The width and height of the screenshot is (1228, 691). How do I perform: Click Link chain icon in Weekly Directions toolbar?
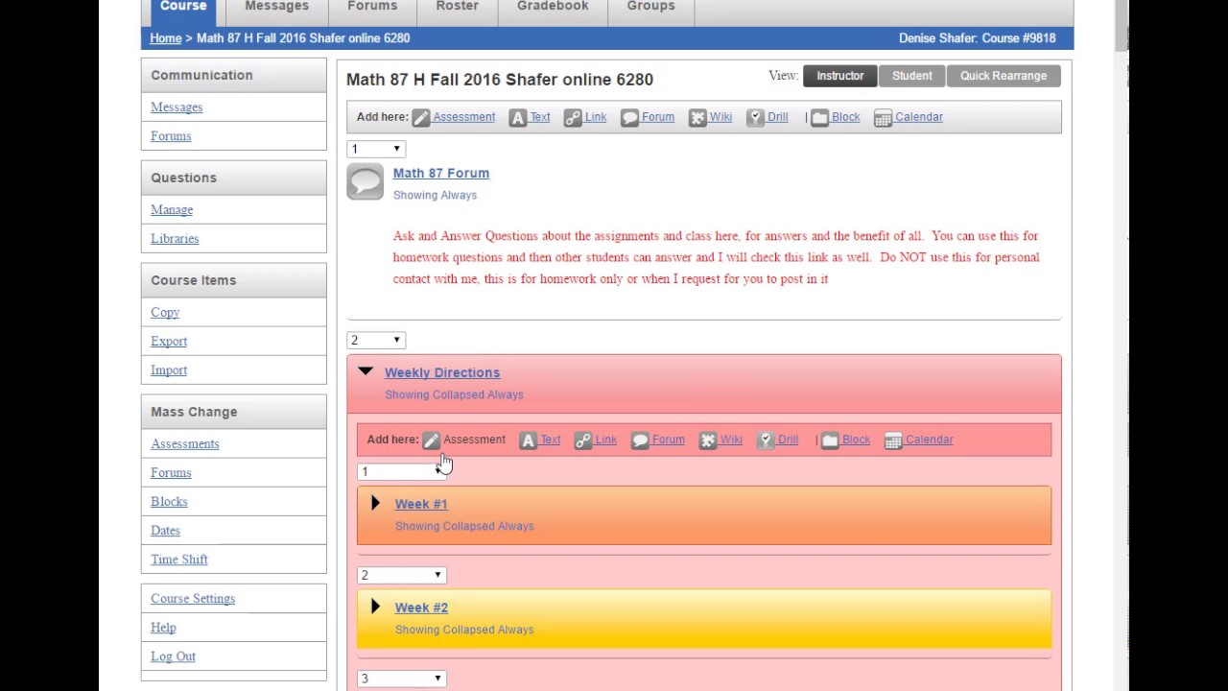[583, 441]
